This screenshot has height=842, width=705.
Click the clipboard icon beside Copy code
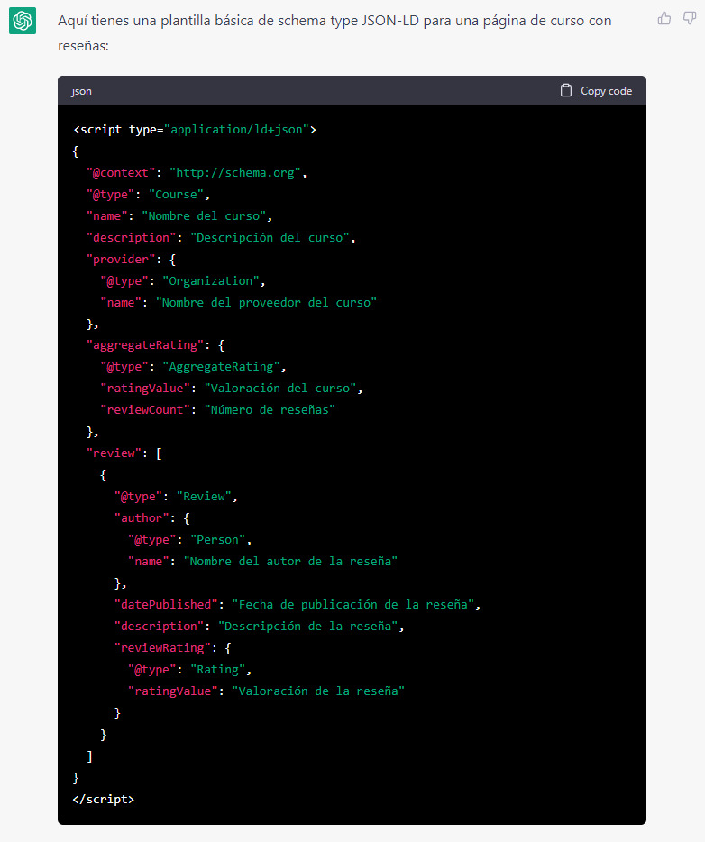[x=566, y=90]
